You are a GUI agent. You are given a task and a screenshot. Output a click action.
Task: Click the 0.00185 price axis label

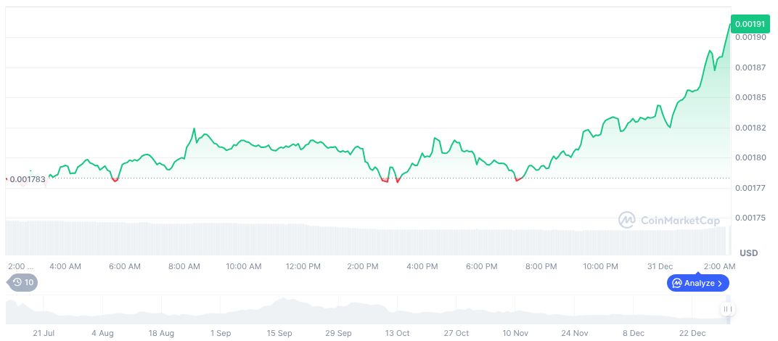pyautogui.click(x=748, y=96)
